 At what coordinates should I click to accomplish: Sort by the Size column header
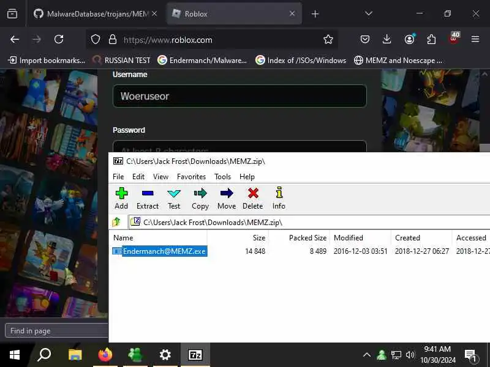(x=259, y=238)
